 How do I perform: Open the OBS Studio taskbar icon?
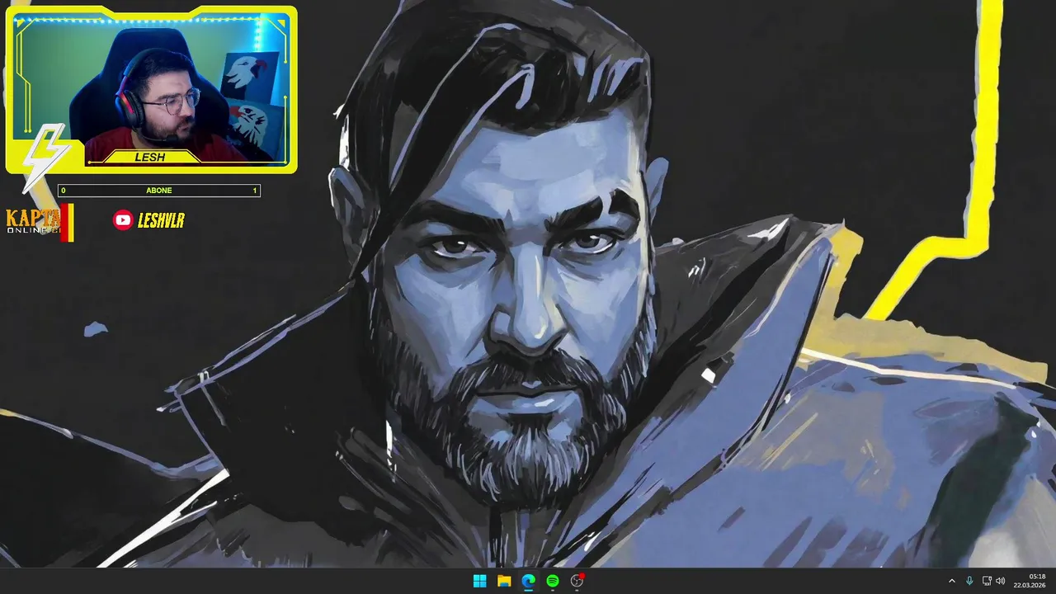pos(577,581)
